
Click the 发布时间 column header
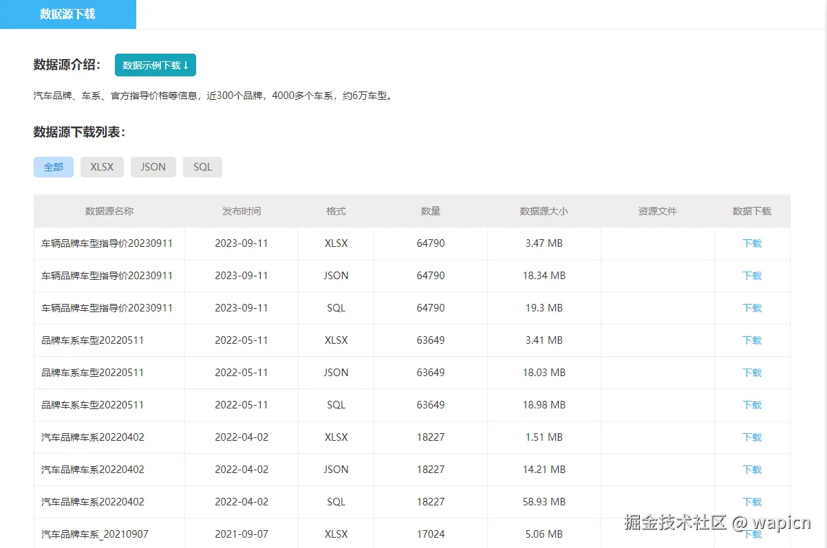(x=241, y=211)
